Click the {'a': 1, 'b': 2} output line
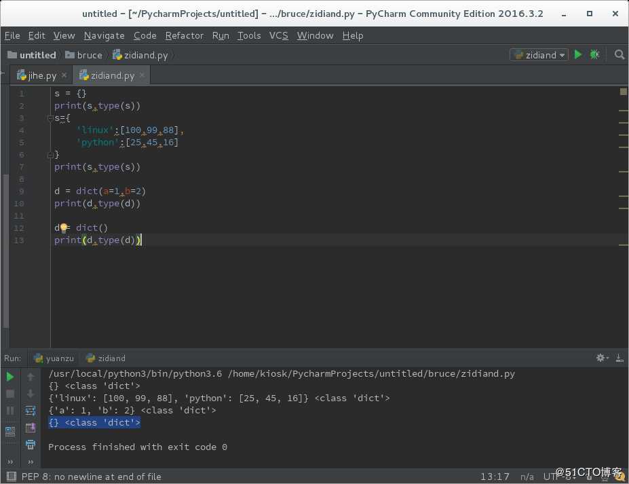This screenshot has height=484, width=629. tap(132, 411)
